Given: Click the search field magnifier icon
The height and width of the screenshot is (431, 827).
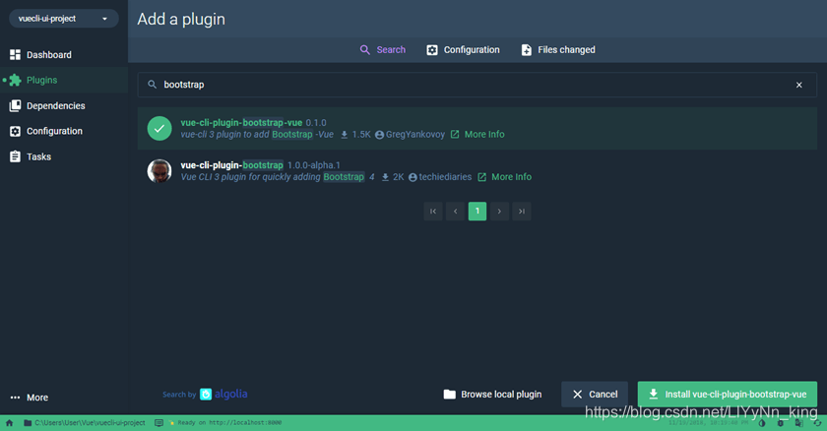Looking at the screenshot, I should point(152,85).
